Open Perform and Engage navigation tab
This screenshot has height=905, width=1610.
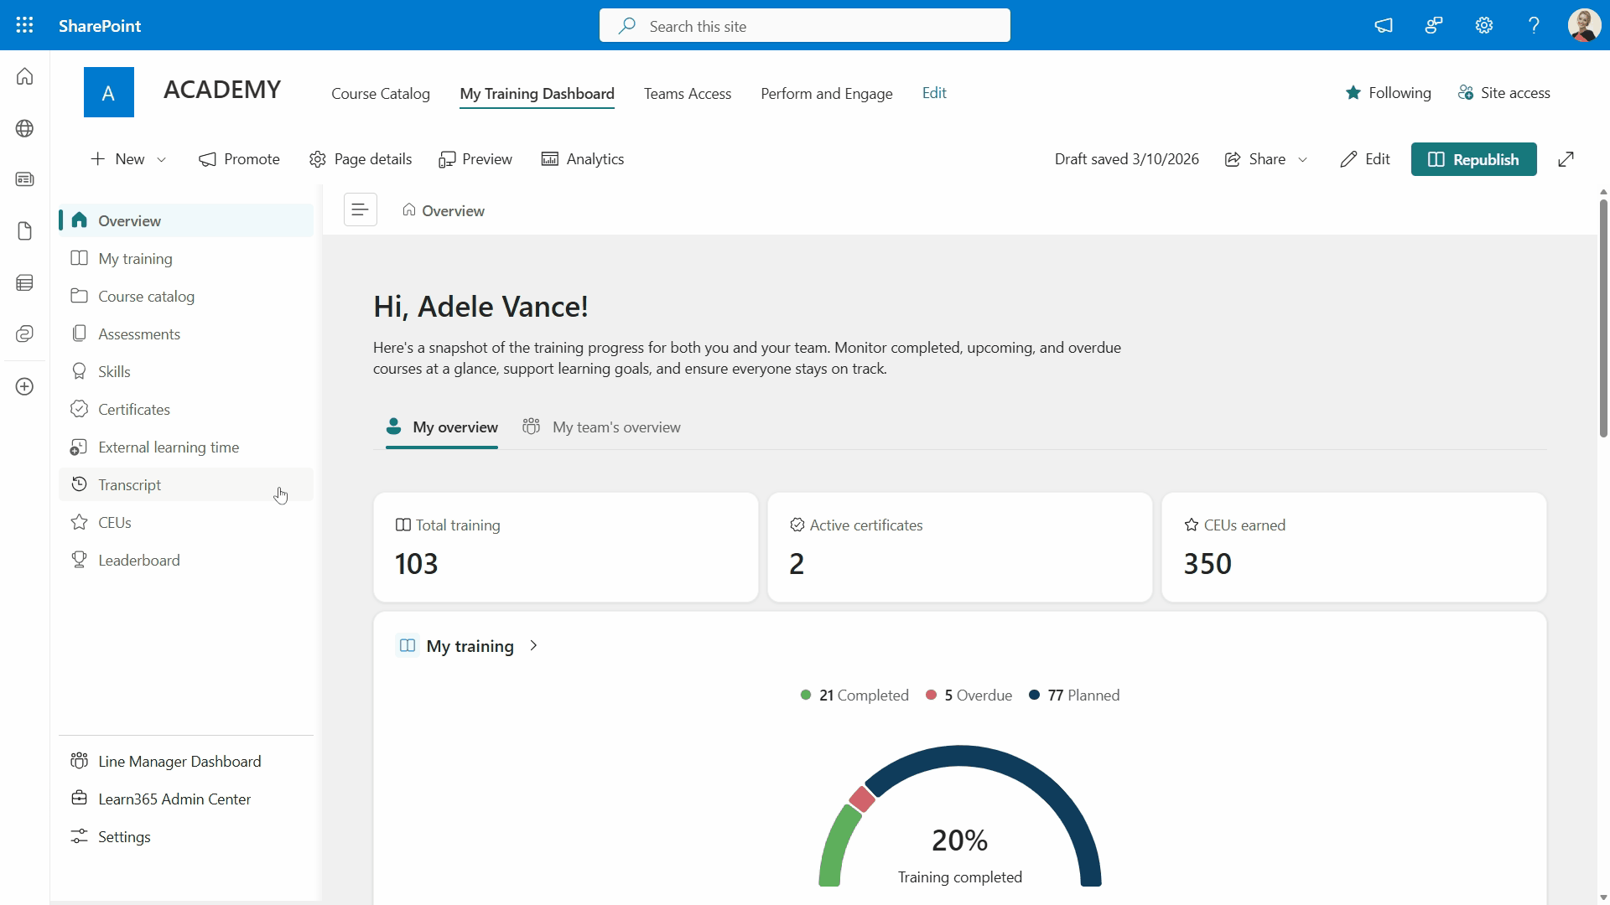[827, 93]
